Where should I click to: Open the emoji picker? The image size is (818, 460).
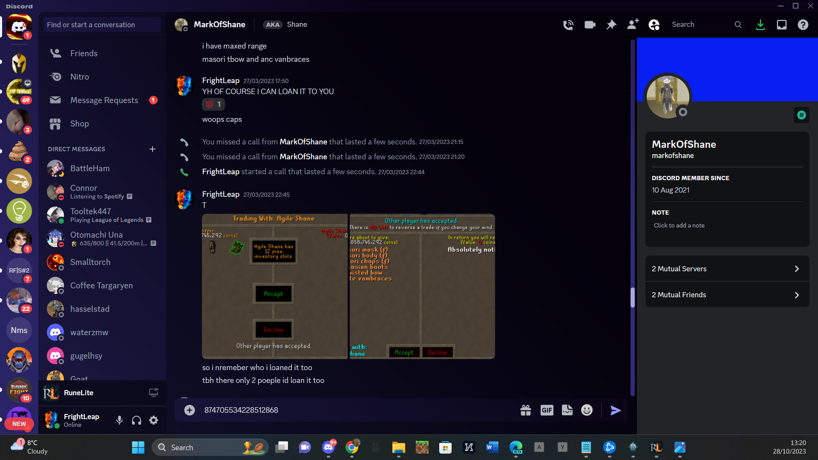587,410
